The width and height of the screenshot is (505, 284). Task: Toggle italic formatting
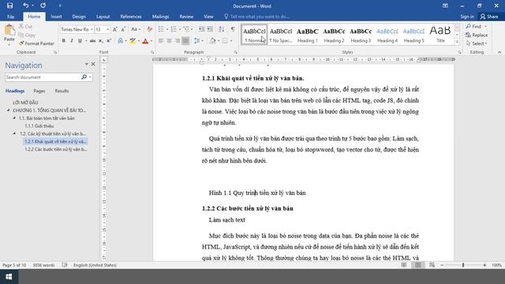(x=72, y=41)
